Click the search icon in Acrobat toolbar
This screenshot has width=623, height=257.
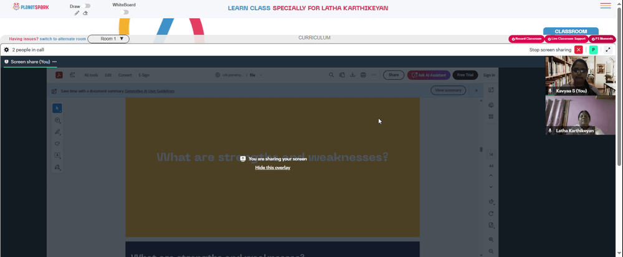tap(331, 75)
